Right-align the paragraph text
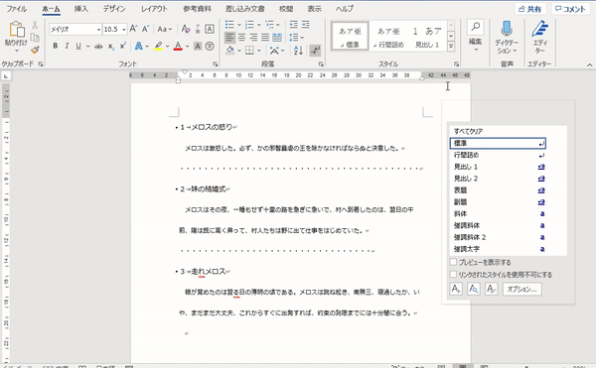Image resolution: width=596 pixels, height=368 pixels. pos(253,37)
